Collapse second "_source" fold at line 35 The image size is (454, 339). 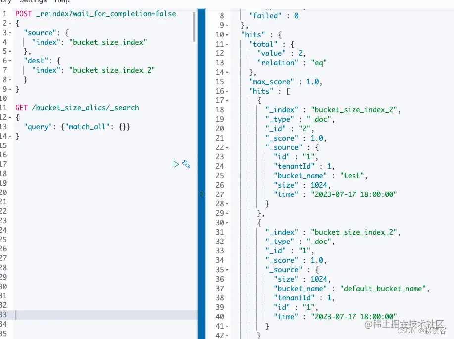click(x=227, y=270)
